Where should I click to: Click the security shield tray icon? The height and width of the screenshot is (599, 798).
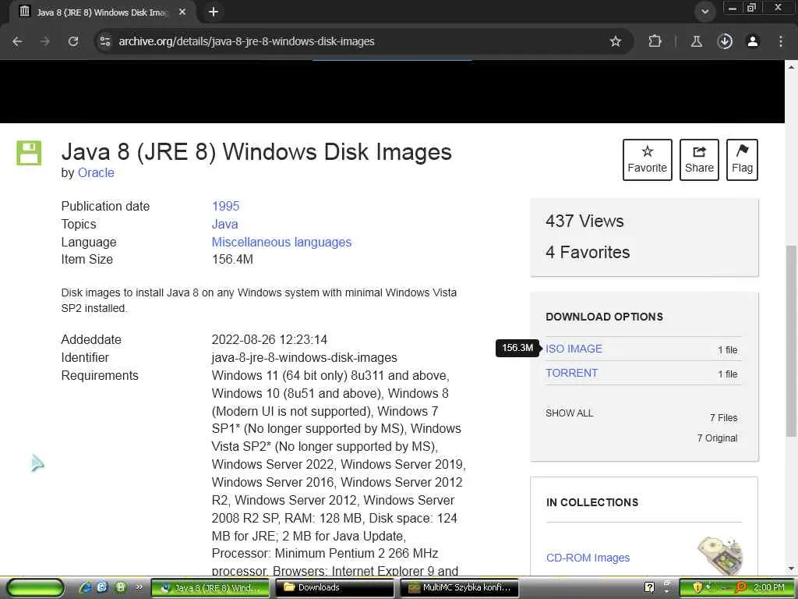pyautogui.click(x=697, y=588)
